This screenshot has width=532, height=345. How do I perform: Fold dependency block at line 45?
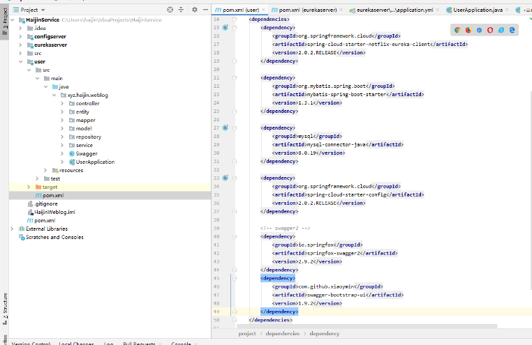pos(235,278)
